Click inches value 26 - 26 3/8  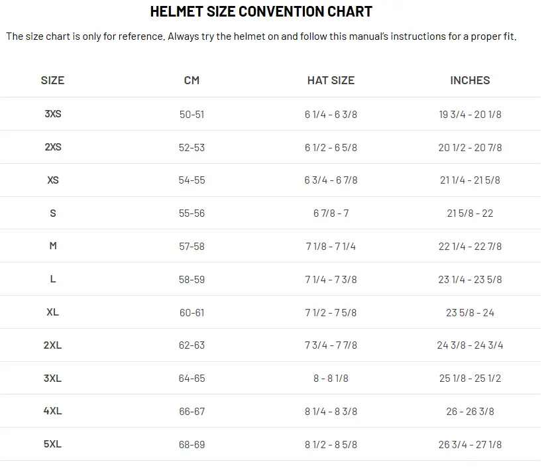tap(470, 412)
